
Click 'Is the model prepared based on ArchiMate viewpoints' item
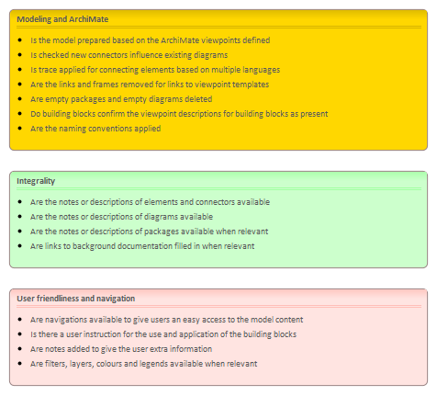151,40
